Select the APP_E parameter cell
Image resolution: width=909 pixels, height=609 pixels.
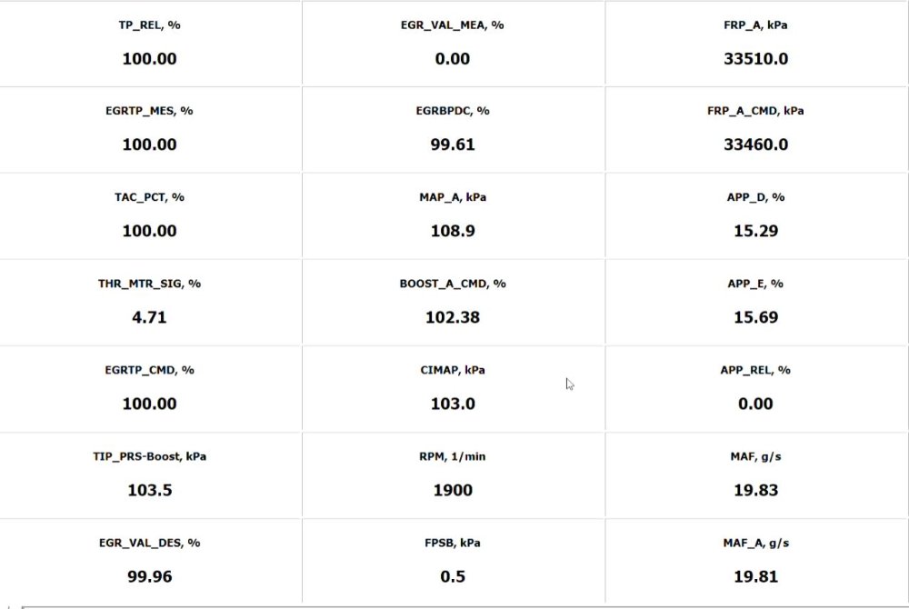pos(755,302)
